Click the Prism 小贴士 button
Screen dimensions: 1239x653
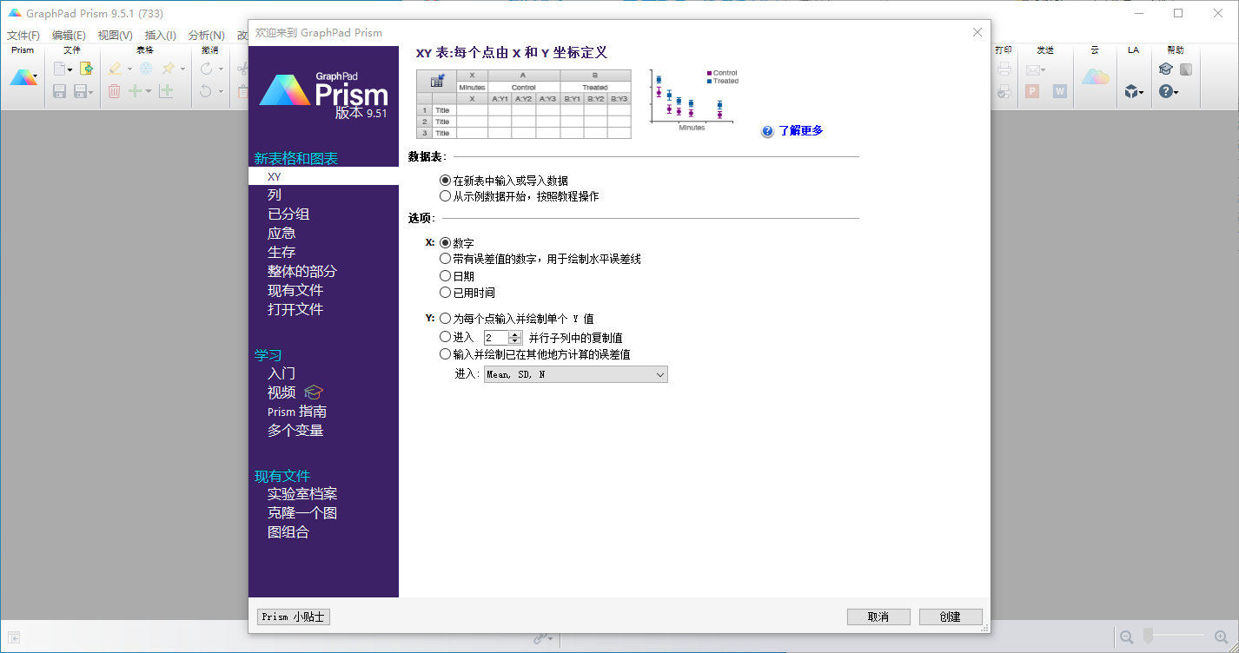click(x=294, y=617)
